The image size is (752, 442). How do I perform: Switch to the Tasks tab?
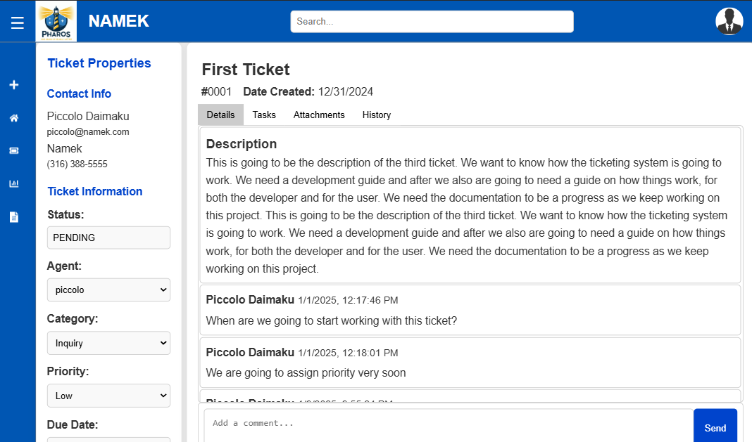[264, 115]
